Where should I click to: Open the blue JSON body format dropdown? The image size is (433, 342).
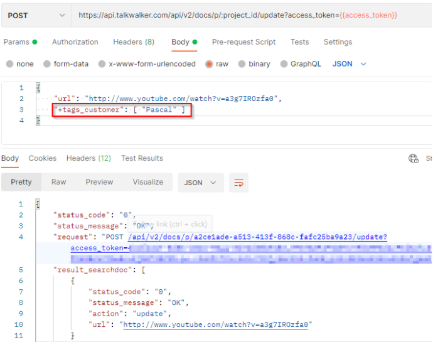(350, 64)
